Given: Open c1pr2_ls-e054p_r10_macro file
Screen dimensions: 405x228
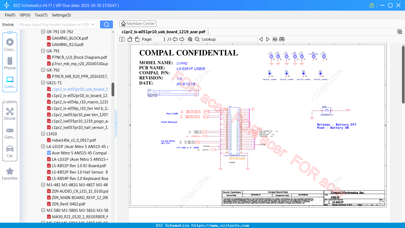Looking at the screenshot, I should click(80, 102).
